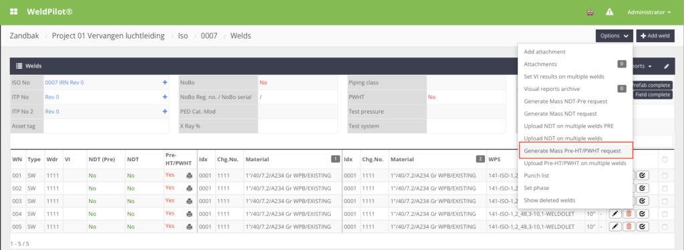Open the Options dropdown
Image resolution: width=684 pixels, height=250 pixels.
tap(615, 36)
